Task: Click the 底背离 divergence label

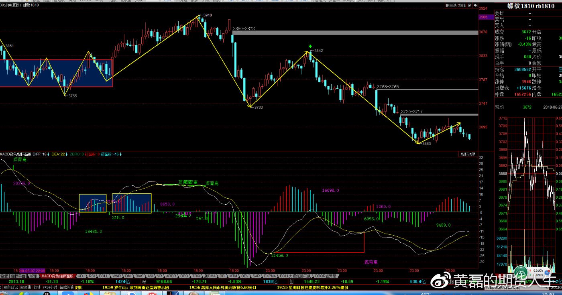Action: click(x=371, y=262)
